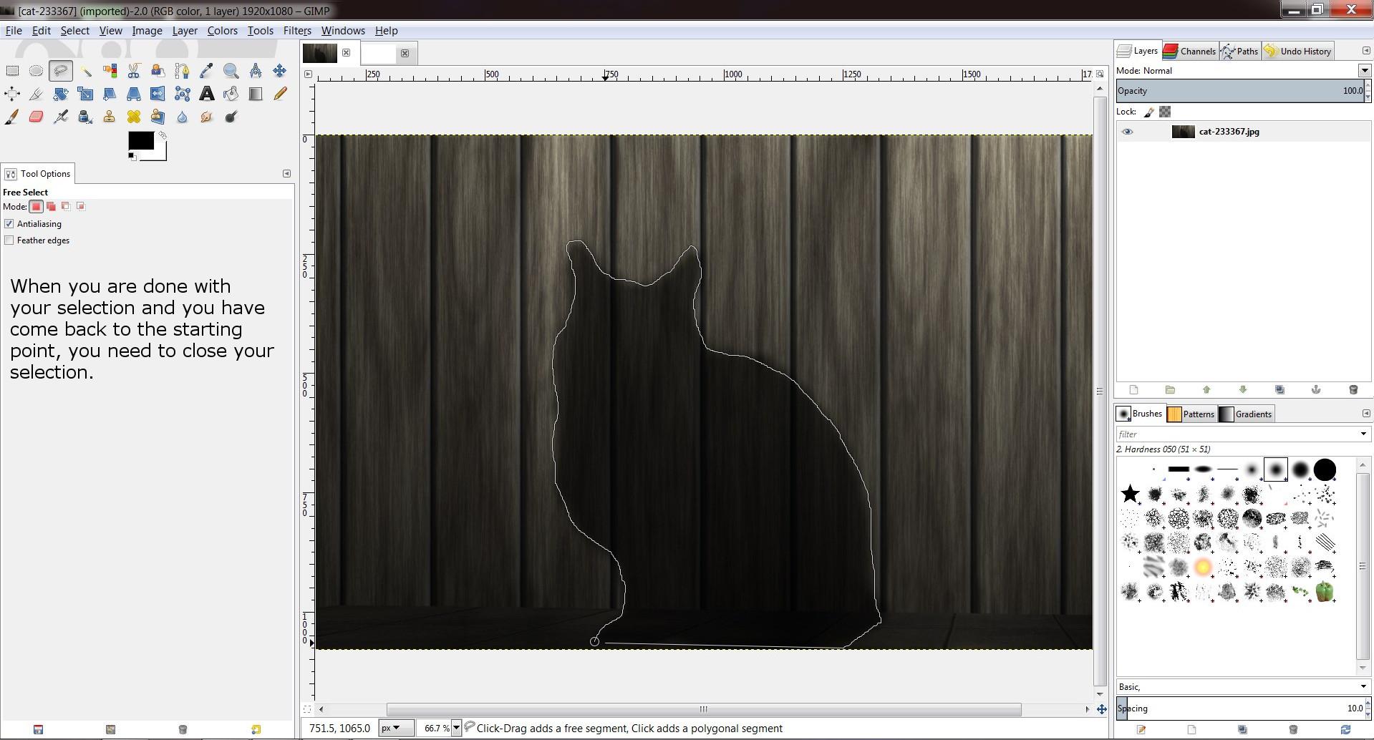Image resolution: width=1374 pixels, height=740 pixels.
Task: Open the layer Mode dropdown
Action: coord(1363,70)
